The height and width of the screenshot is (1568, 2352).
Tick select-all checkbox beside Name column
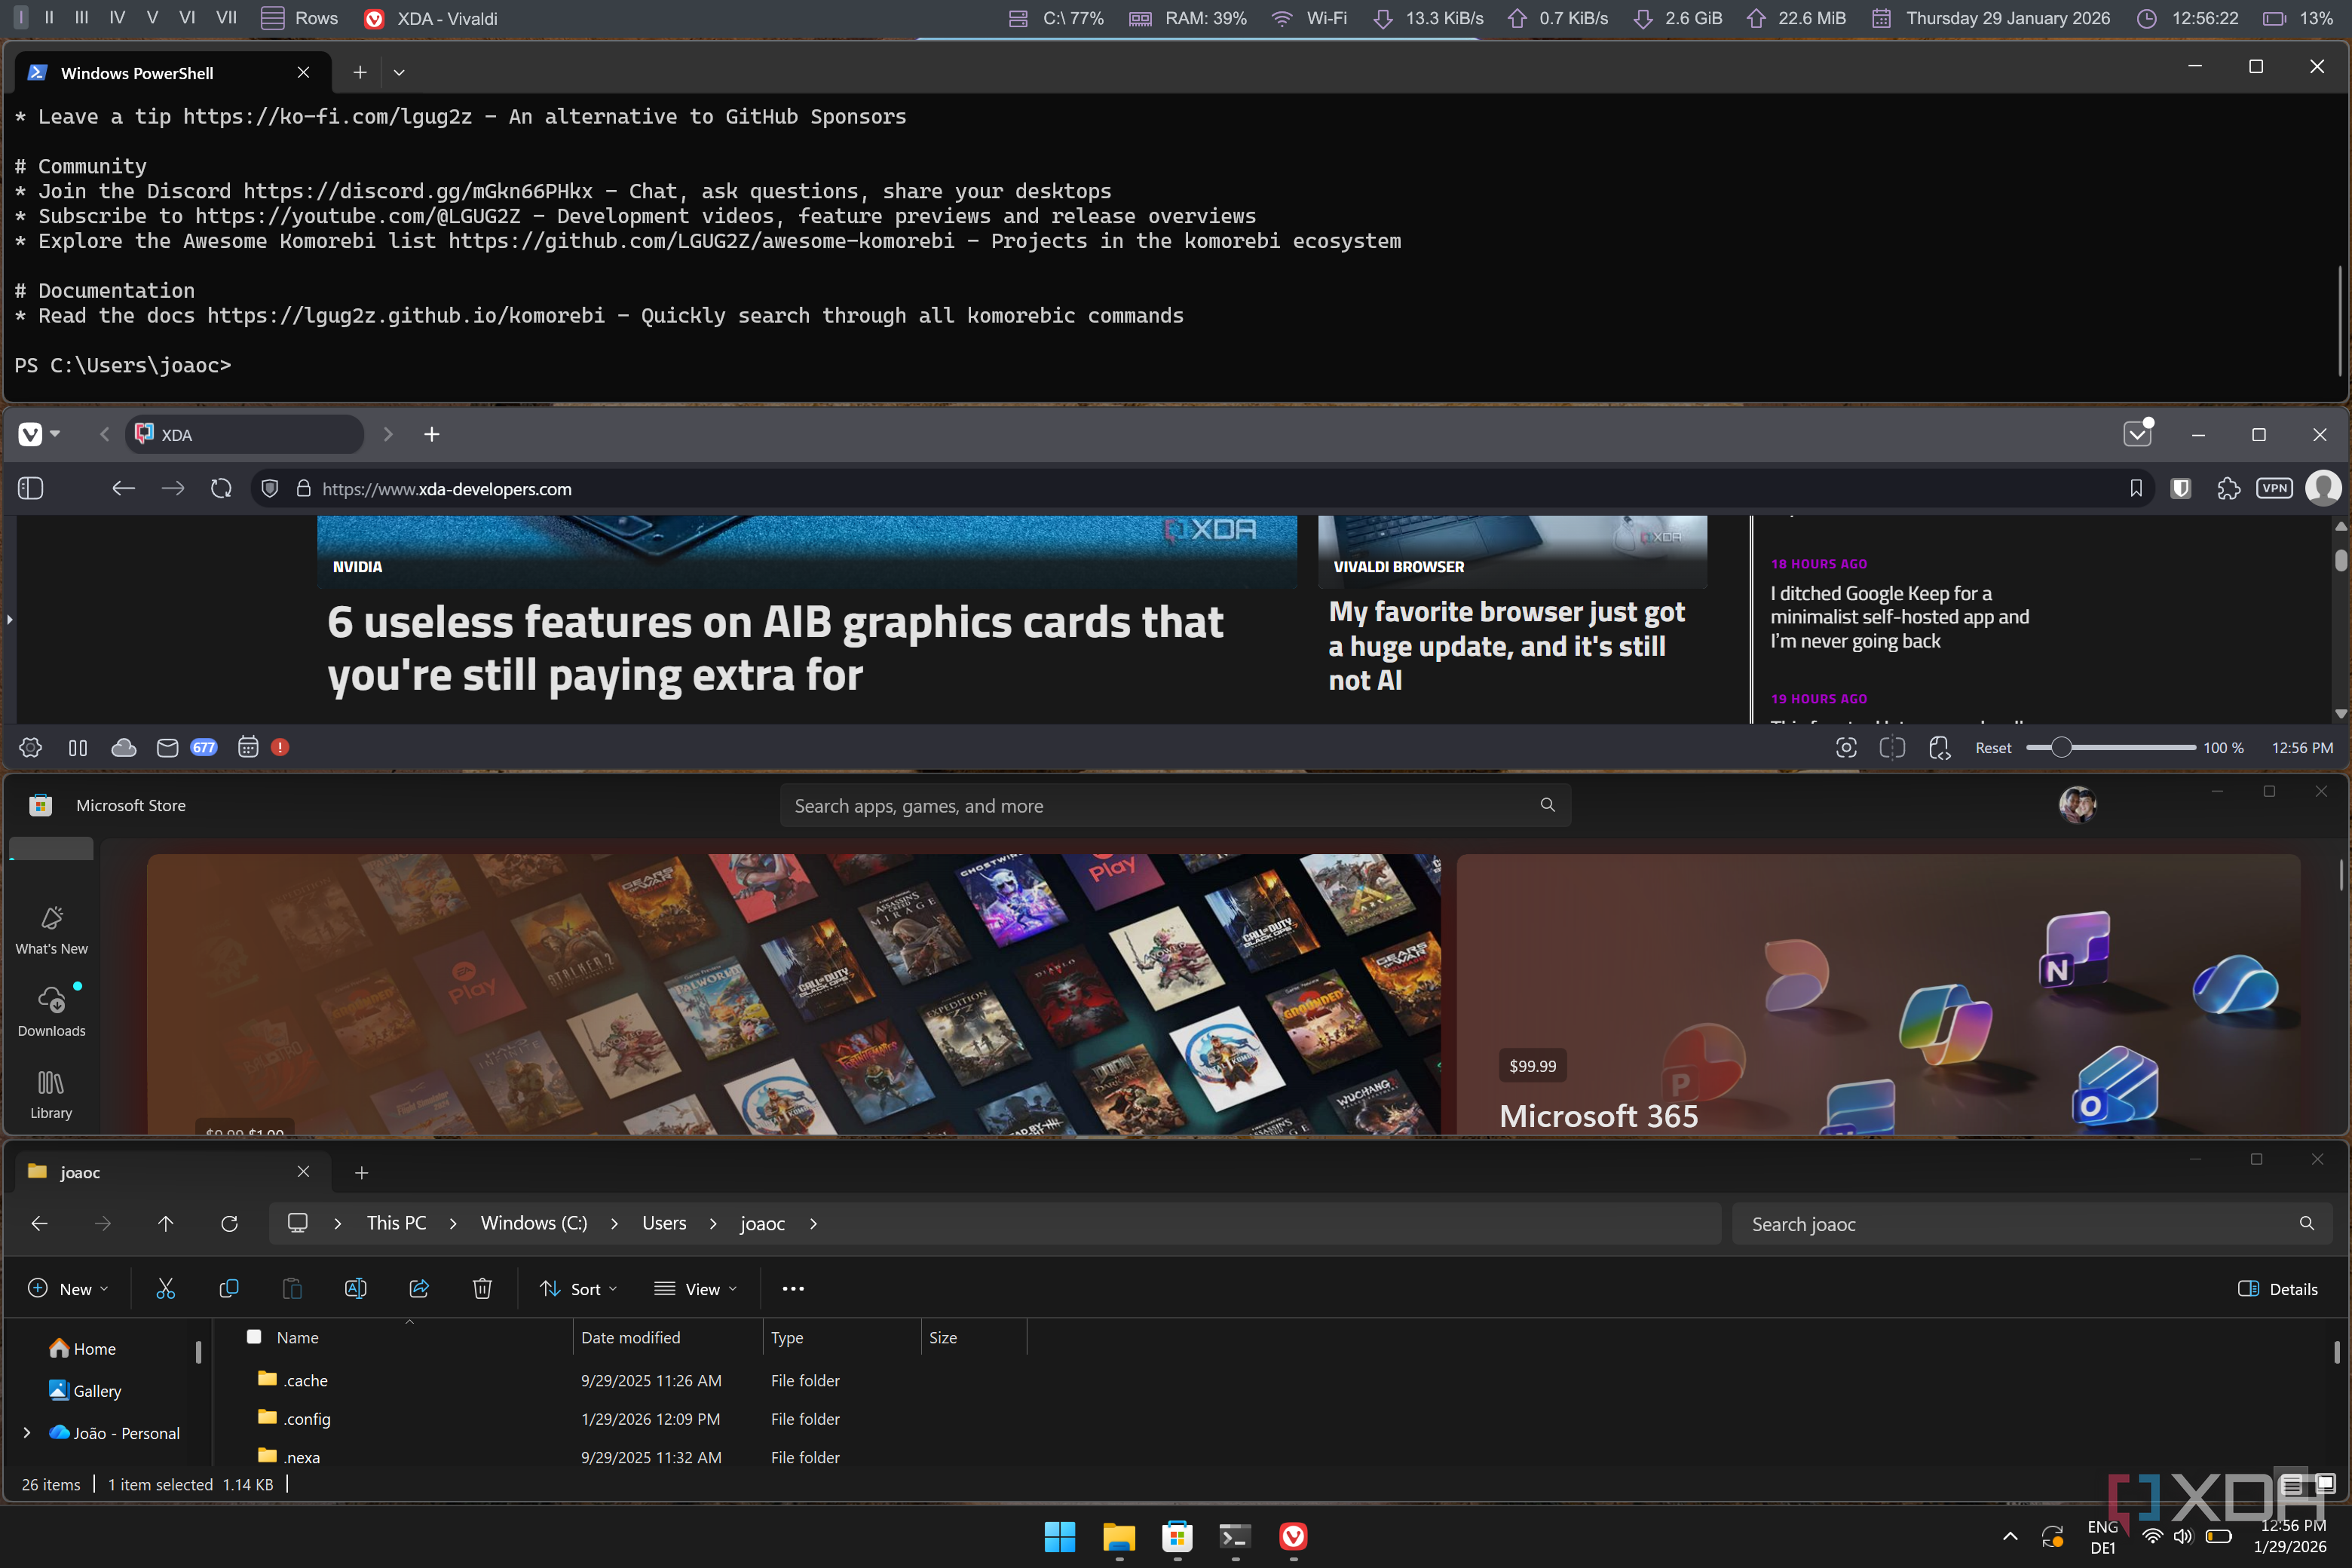point(254,1336)
